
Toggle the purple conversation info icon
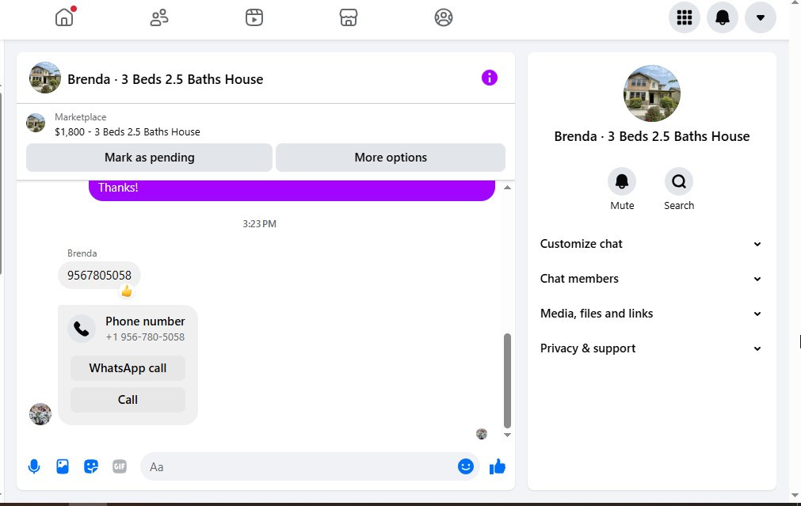click(490, 78)
